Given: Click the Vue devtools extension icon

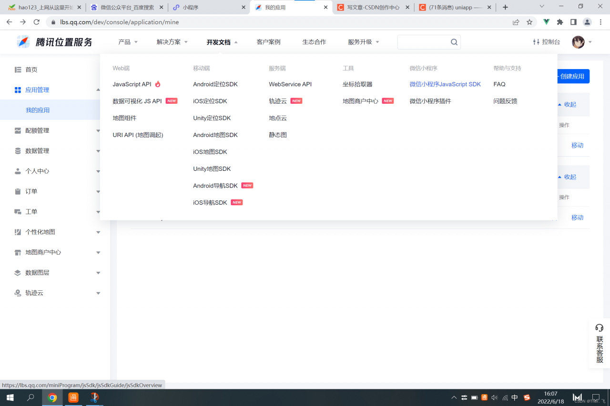Looking at the screenshot, I should [547, 22].
